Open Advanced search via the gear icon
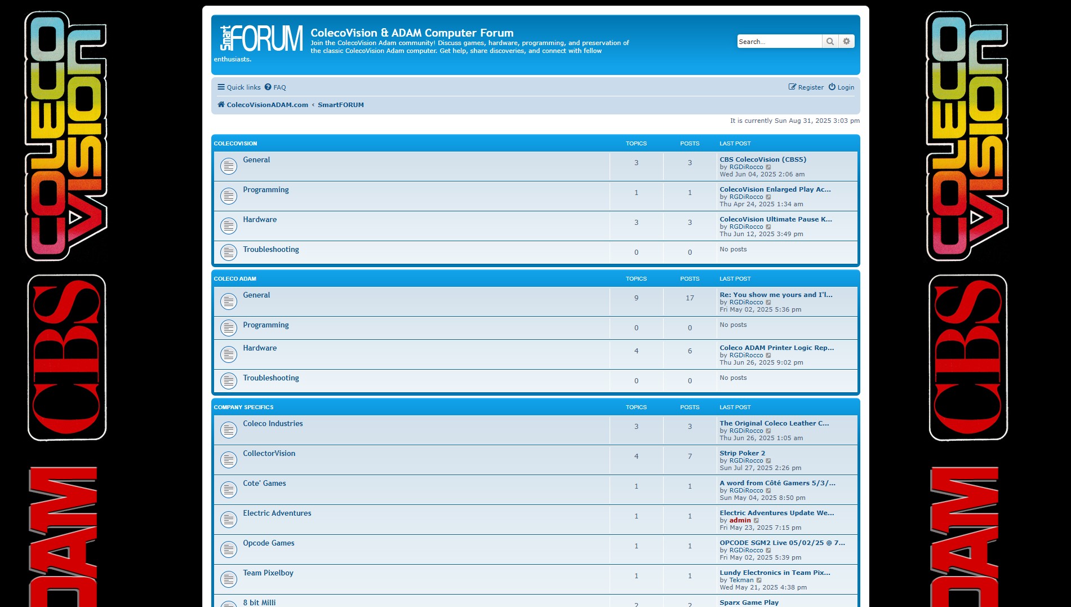Screen dimensions: 1071x607 [x=846, y=41]
